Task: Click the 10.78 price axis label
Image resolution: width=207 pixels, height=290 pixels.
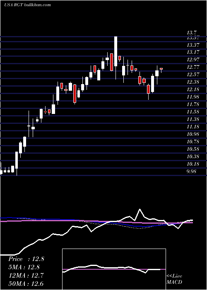Action: (193, 142)
